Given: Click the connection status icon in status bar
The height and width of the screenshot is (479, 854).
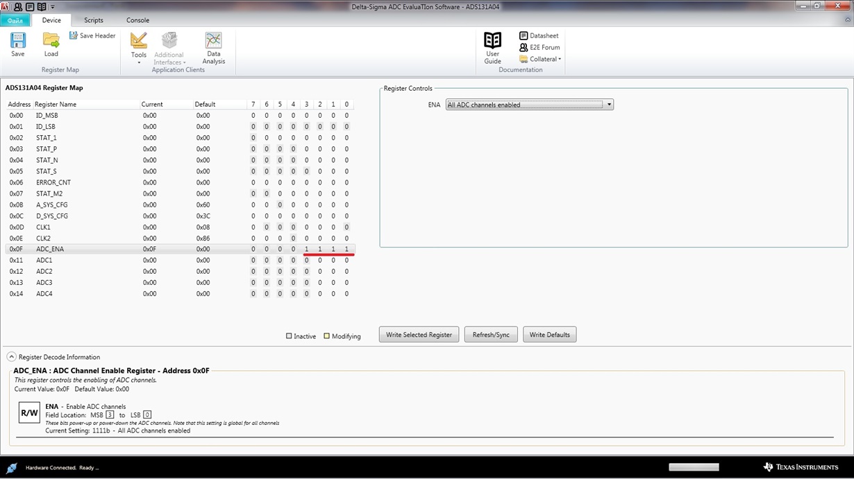Looking at the screenshot, I should 12,468.
